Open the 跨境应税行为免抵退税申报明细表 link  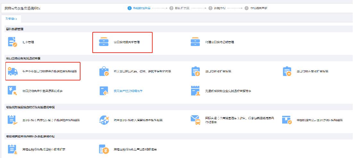44,149
